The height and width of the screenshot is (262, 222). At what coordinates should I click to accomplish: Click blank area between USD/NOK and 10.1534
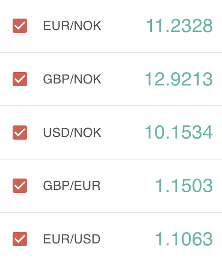click(123, 133)
